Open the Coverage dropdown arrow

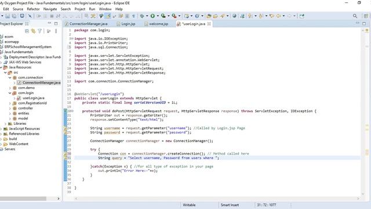(169, 16)
